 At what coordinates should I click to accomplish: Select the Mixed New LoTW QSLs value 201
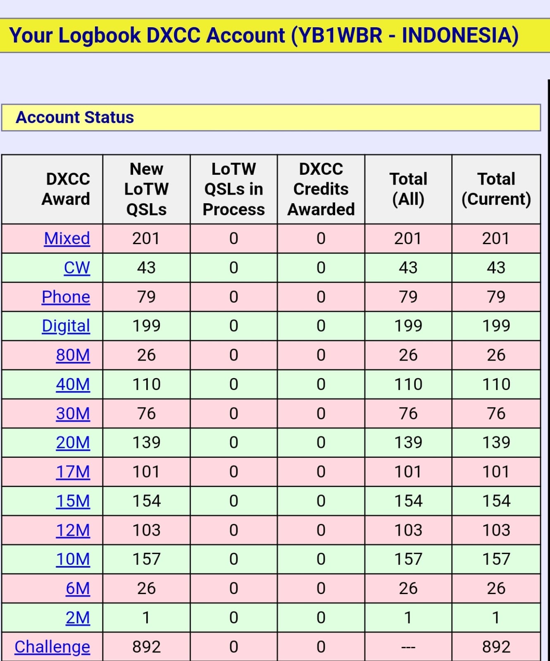146,238
